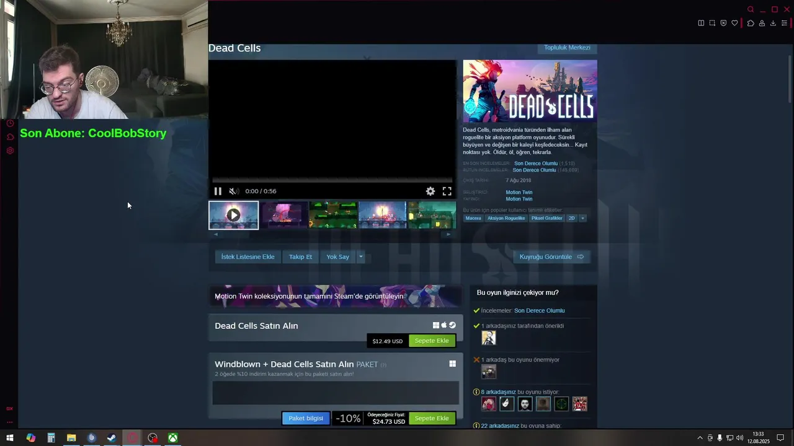794x446 pixels.
Task: Open the sidebar three-dots more menu
Action: tap(10, 422)
